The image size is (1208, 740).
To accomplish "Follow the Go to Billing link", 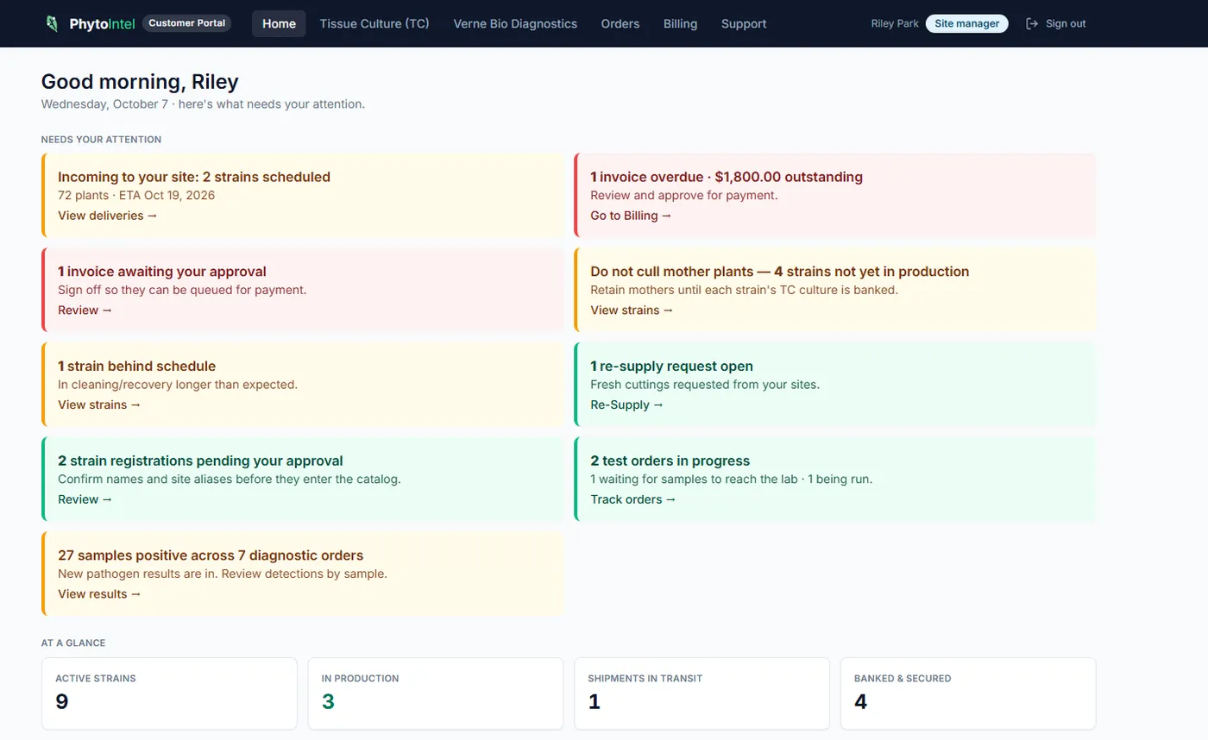I will tap(631, 216).
